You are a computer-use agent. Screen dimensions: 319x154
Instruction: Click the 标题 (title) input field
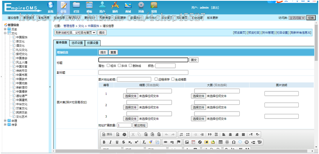tap(144, 60)
